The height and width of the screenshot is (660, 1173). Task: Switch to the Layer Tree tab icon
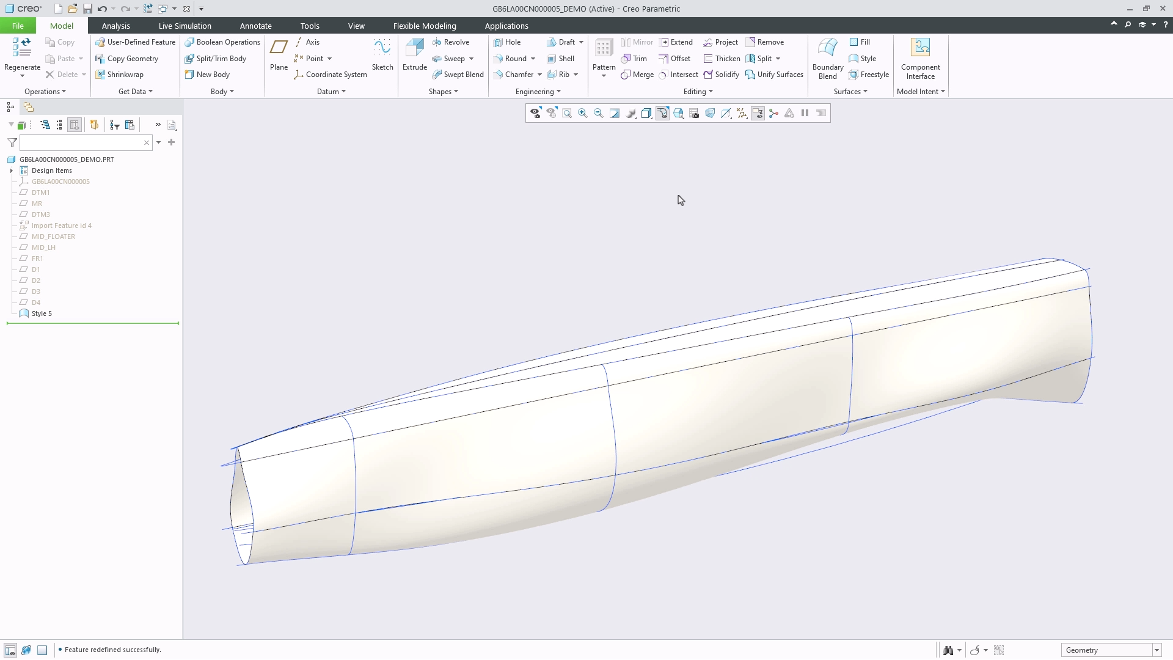point(28,107)
